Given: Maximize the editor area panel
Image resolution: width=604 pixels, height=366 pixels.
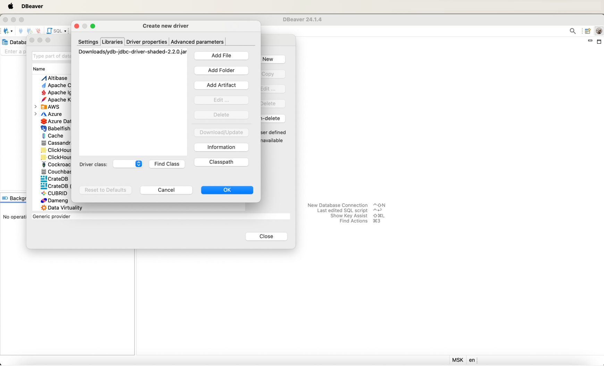Looking at the screenshot, I should pyautogui.click(x=599, y=42).
